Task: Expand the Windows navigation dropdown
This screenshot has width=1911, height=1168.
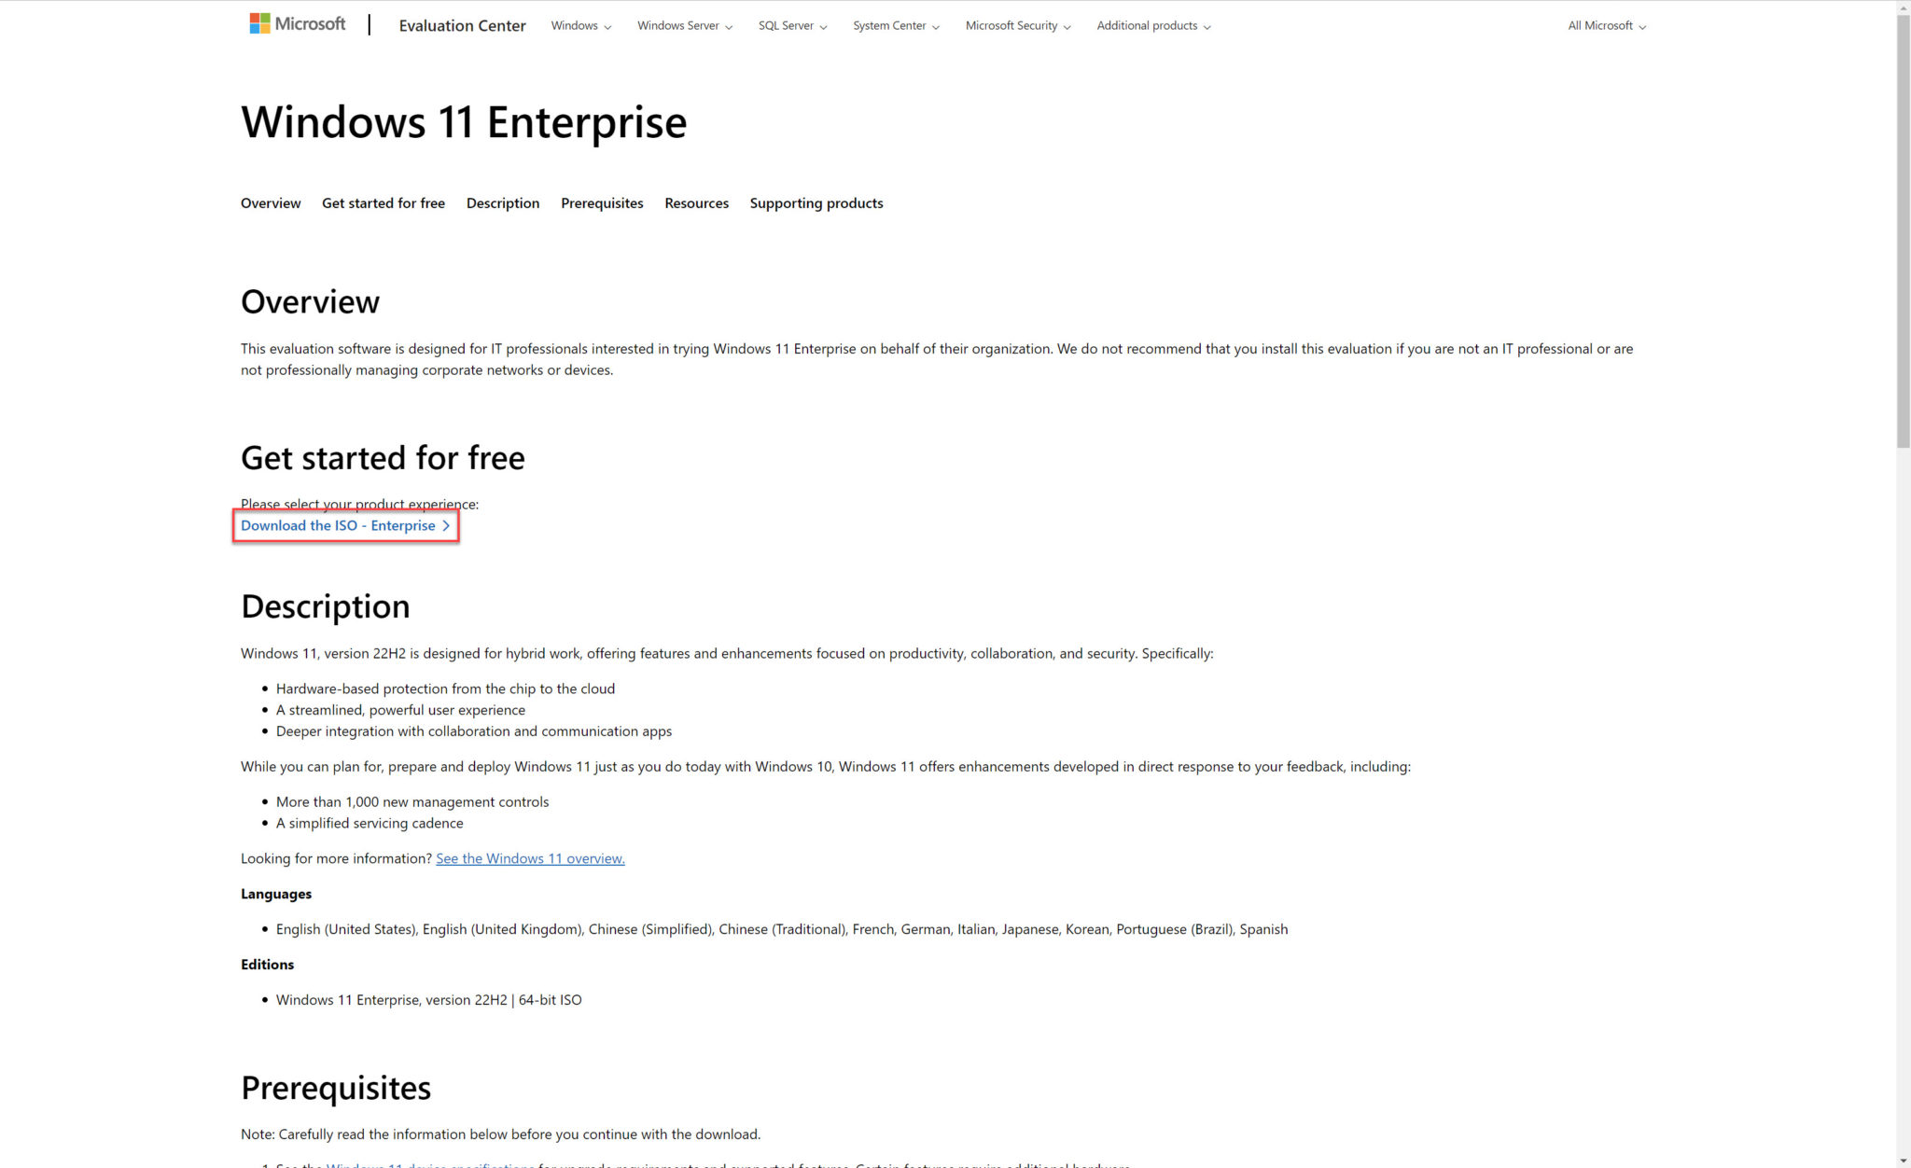Action: pos(579,25)
